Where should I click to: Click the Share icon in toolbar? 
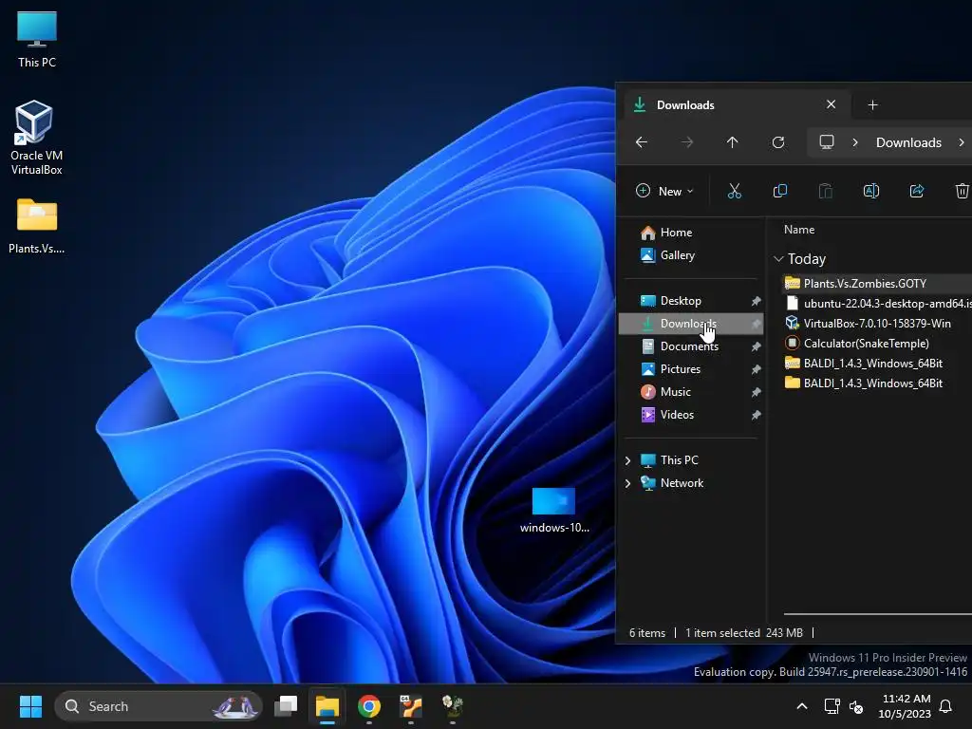tap(917, 191)
